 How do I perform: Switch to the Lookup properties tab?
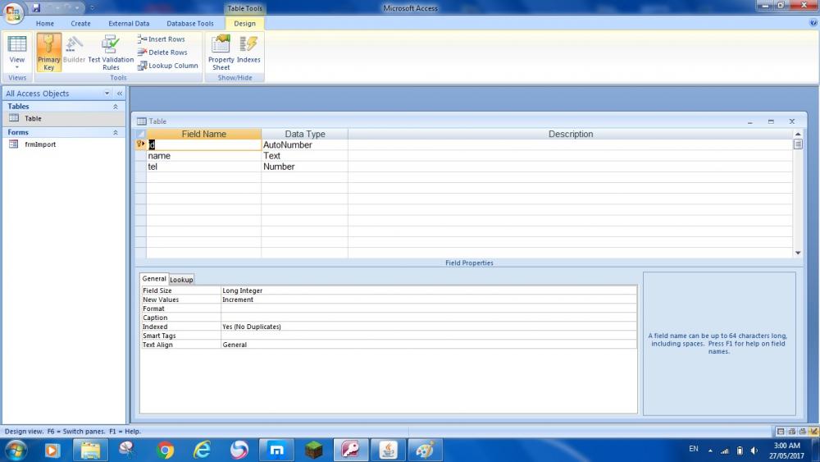tap(181, 279)
